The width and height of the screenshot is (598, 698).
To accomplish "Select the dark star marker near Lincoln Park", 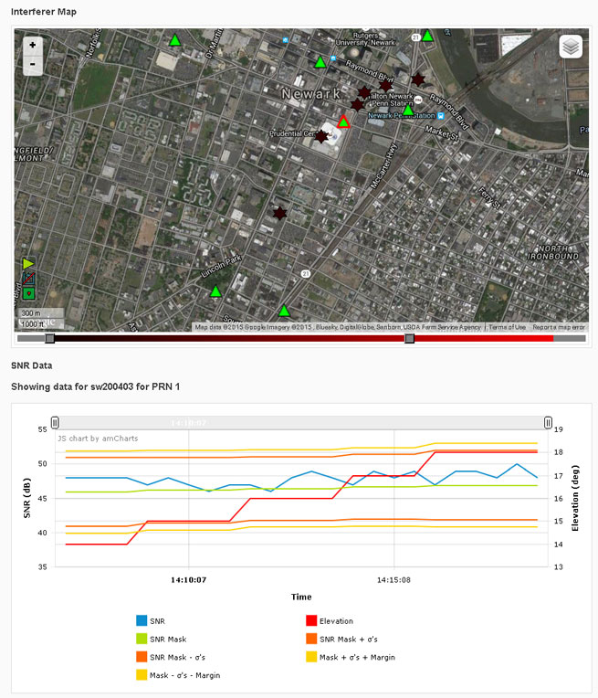I will click(280, 213).
